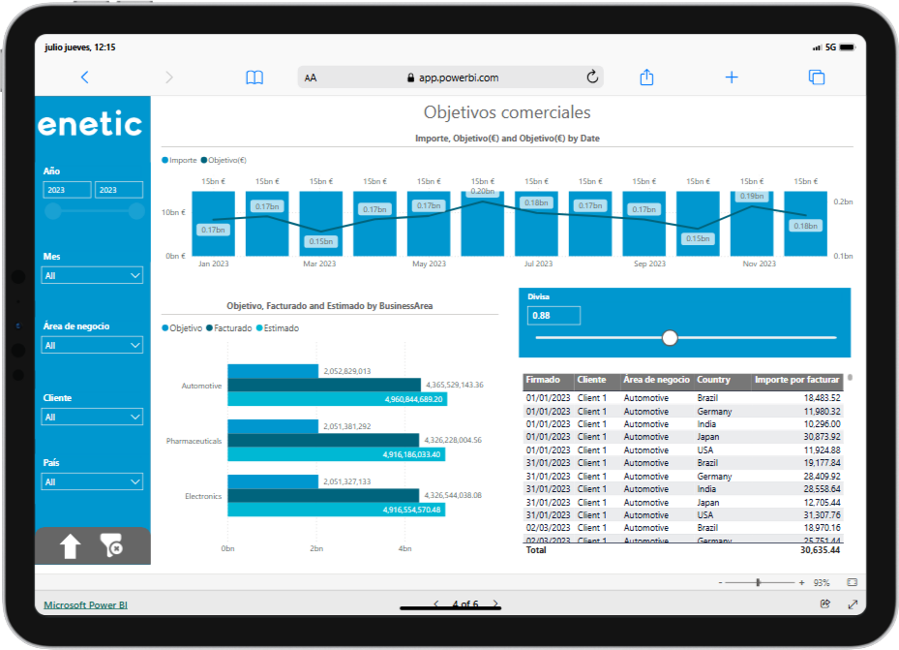Go to previous report page chevron
Viewport: 899px width, 650px height.
pyautogui.click(x=436, y=604)
